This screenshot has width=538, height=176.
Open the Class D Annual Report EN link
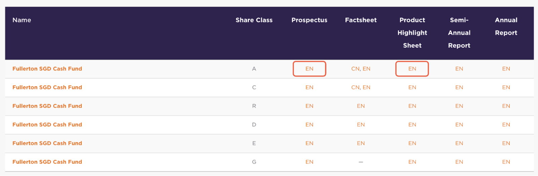pyautogui.click(x=506, y=125)
